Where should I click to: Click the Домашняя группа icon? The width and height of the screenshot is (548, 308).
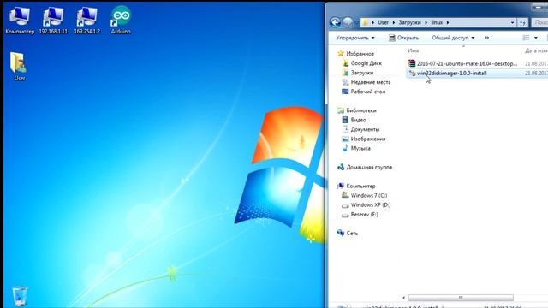[x=341, y=167]
